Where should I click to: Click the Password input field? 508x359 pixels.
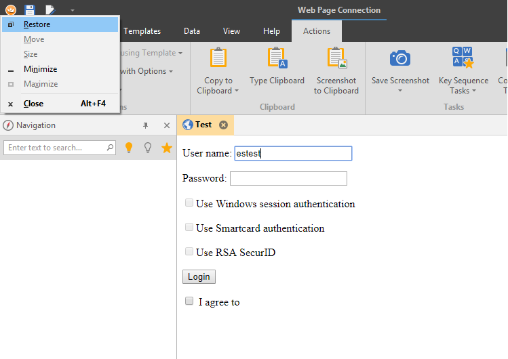pyautogui.click(x=288, y=178)
